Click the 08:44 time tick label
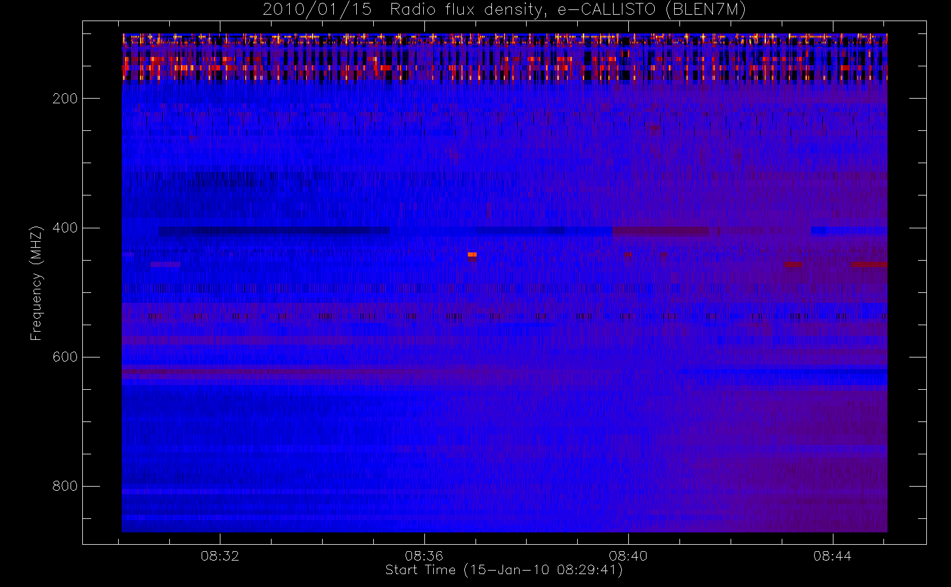 [x=832, y=556]
